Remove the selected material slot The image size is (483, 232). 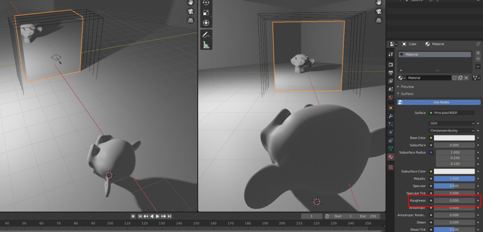point(478,59)
